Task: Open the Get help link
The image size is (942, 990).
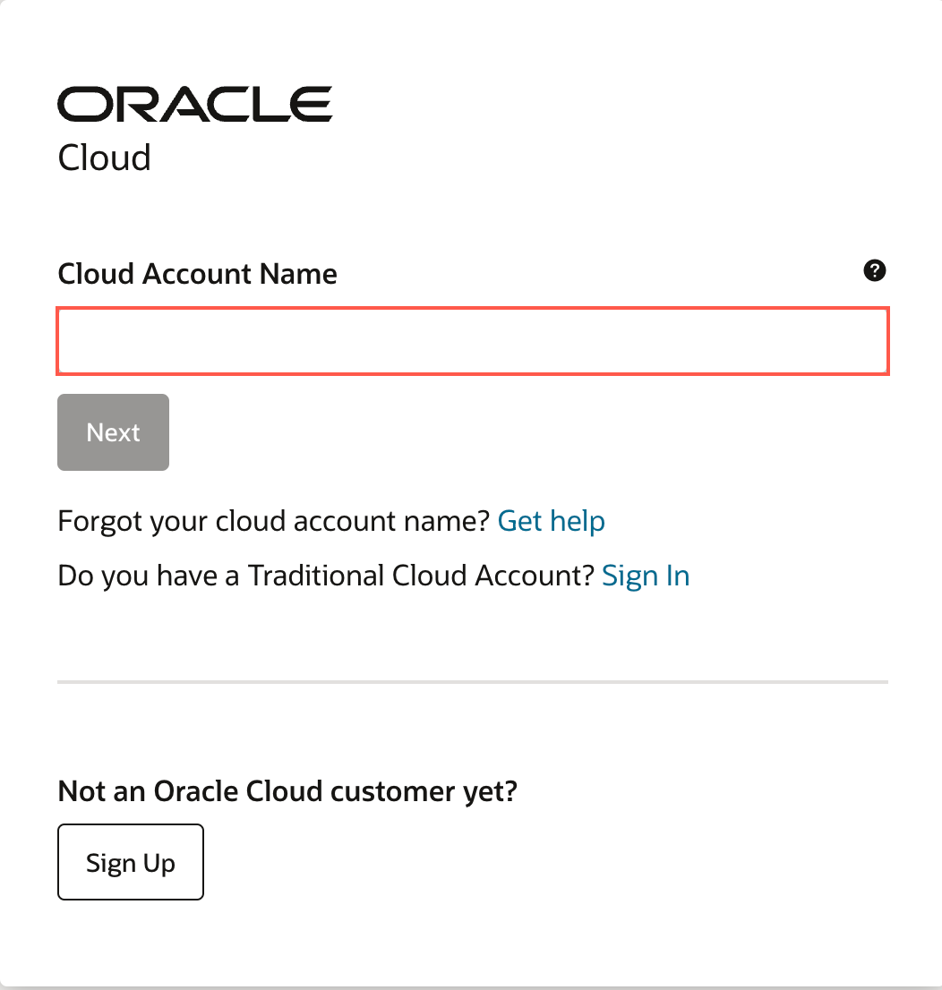Action: 551,520
